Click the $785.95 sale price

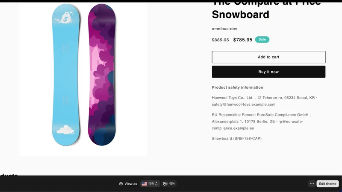pyautogui.click(x=243, y=40)
